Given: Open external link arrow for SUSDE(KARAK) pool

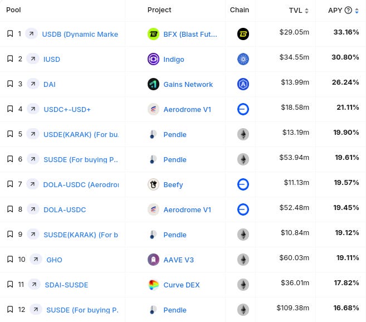Looking at the screenshot, I should coord(33,234).
